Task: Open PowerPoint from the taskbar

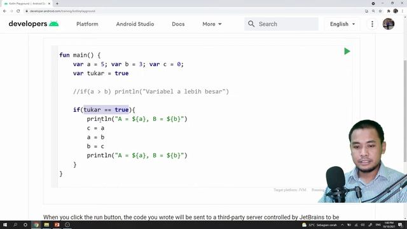Action: coord(57,225)
